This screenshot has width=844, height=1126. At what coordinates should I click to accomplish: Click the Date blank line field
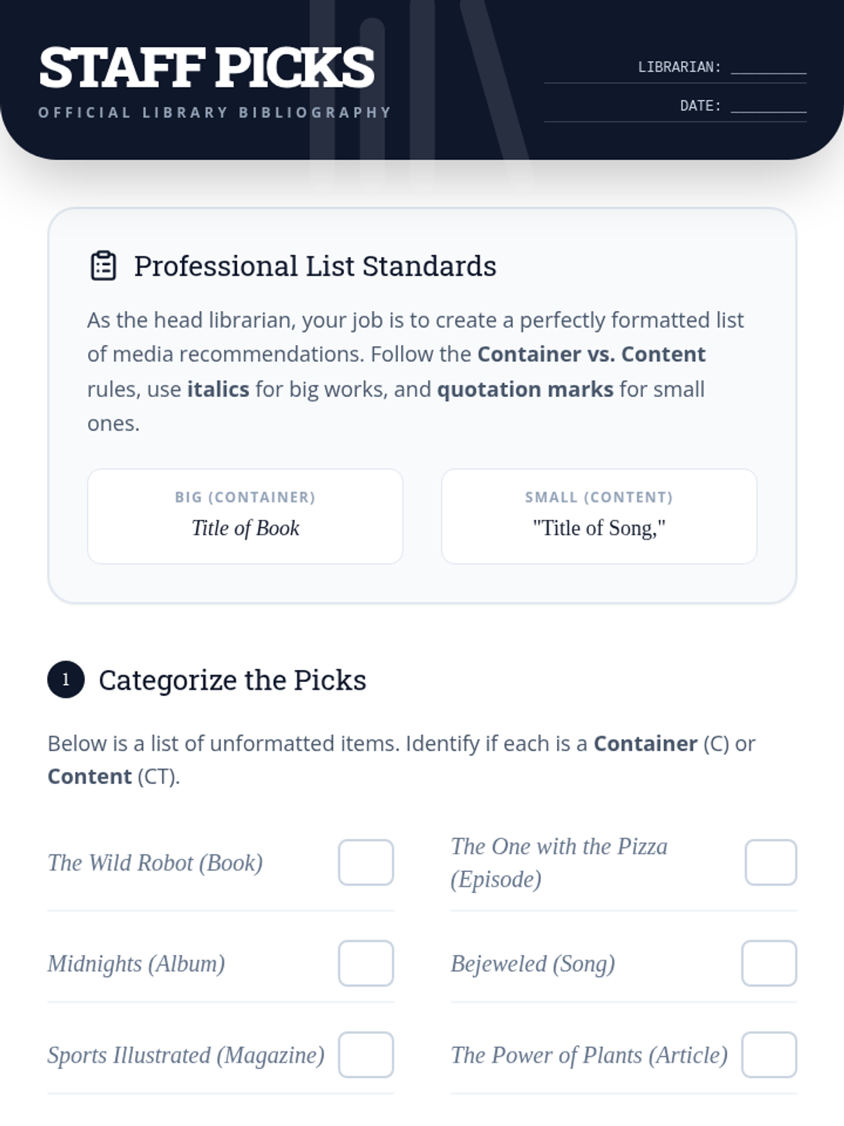click(768, 106)
